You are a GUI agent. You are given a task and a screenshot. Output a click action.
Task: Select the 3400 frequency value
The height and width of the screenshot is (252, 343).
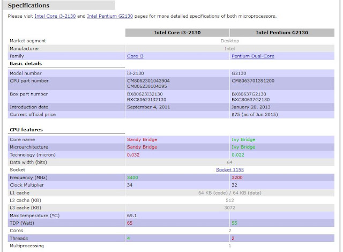(x=132, y=177)
